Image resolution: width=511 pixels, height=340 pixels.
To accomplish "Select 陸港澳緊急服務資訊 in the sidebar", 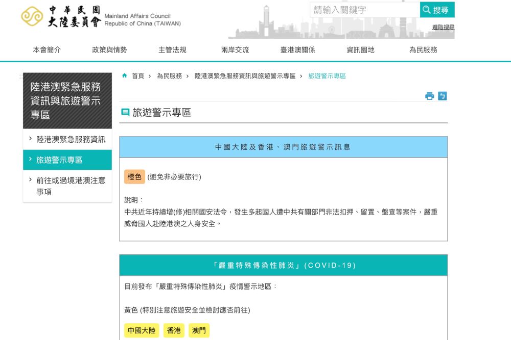I will [x=67, y=140].
